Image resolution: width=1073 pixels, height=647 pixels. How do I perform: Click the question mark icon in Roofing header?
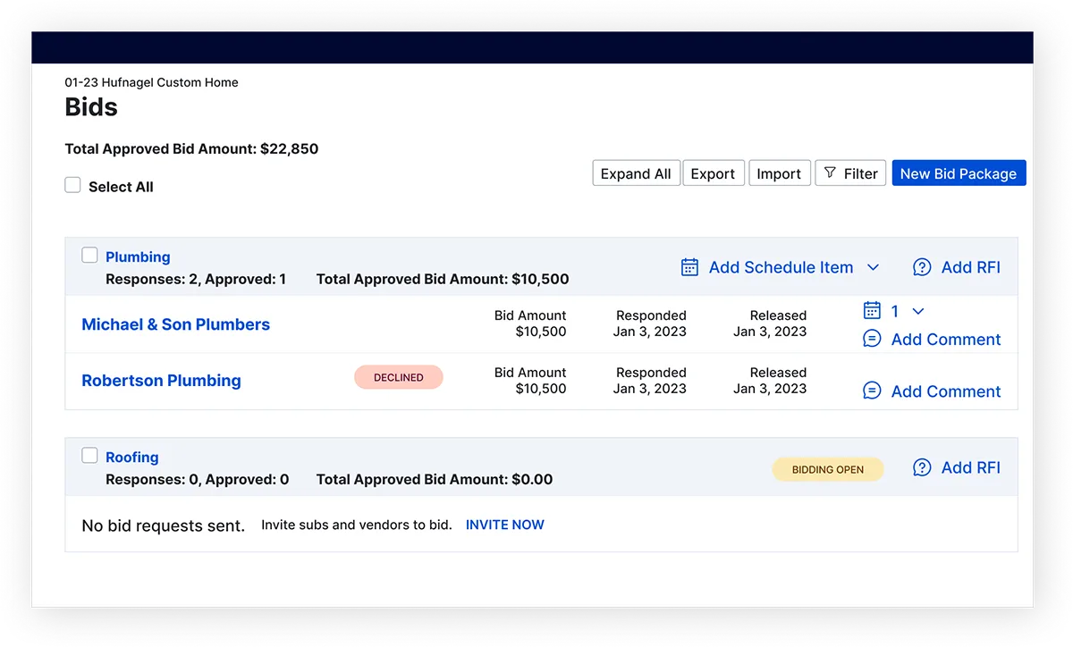pyautogui.click(x=922, y=467)
